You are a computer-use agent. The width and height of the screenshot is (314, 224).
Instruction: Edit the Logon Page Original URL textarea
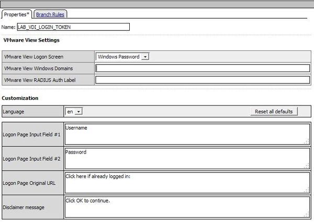pyautogui.click(x=187, y=183)
